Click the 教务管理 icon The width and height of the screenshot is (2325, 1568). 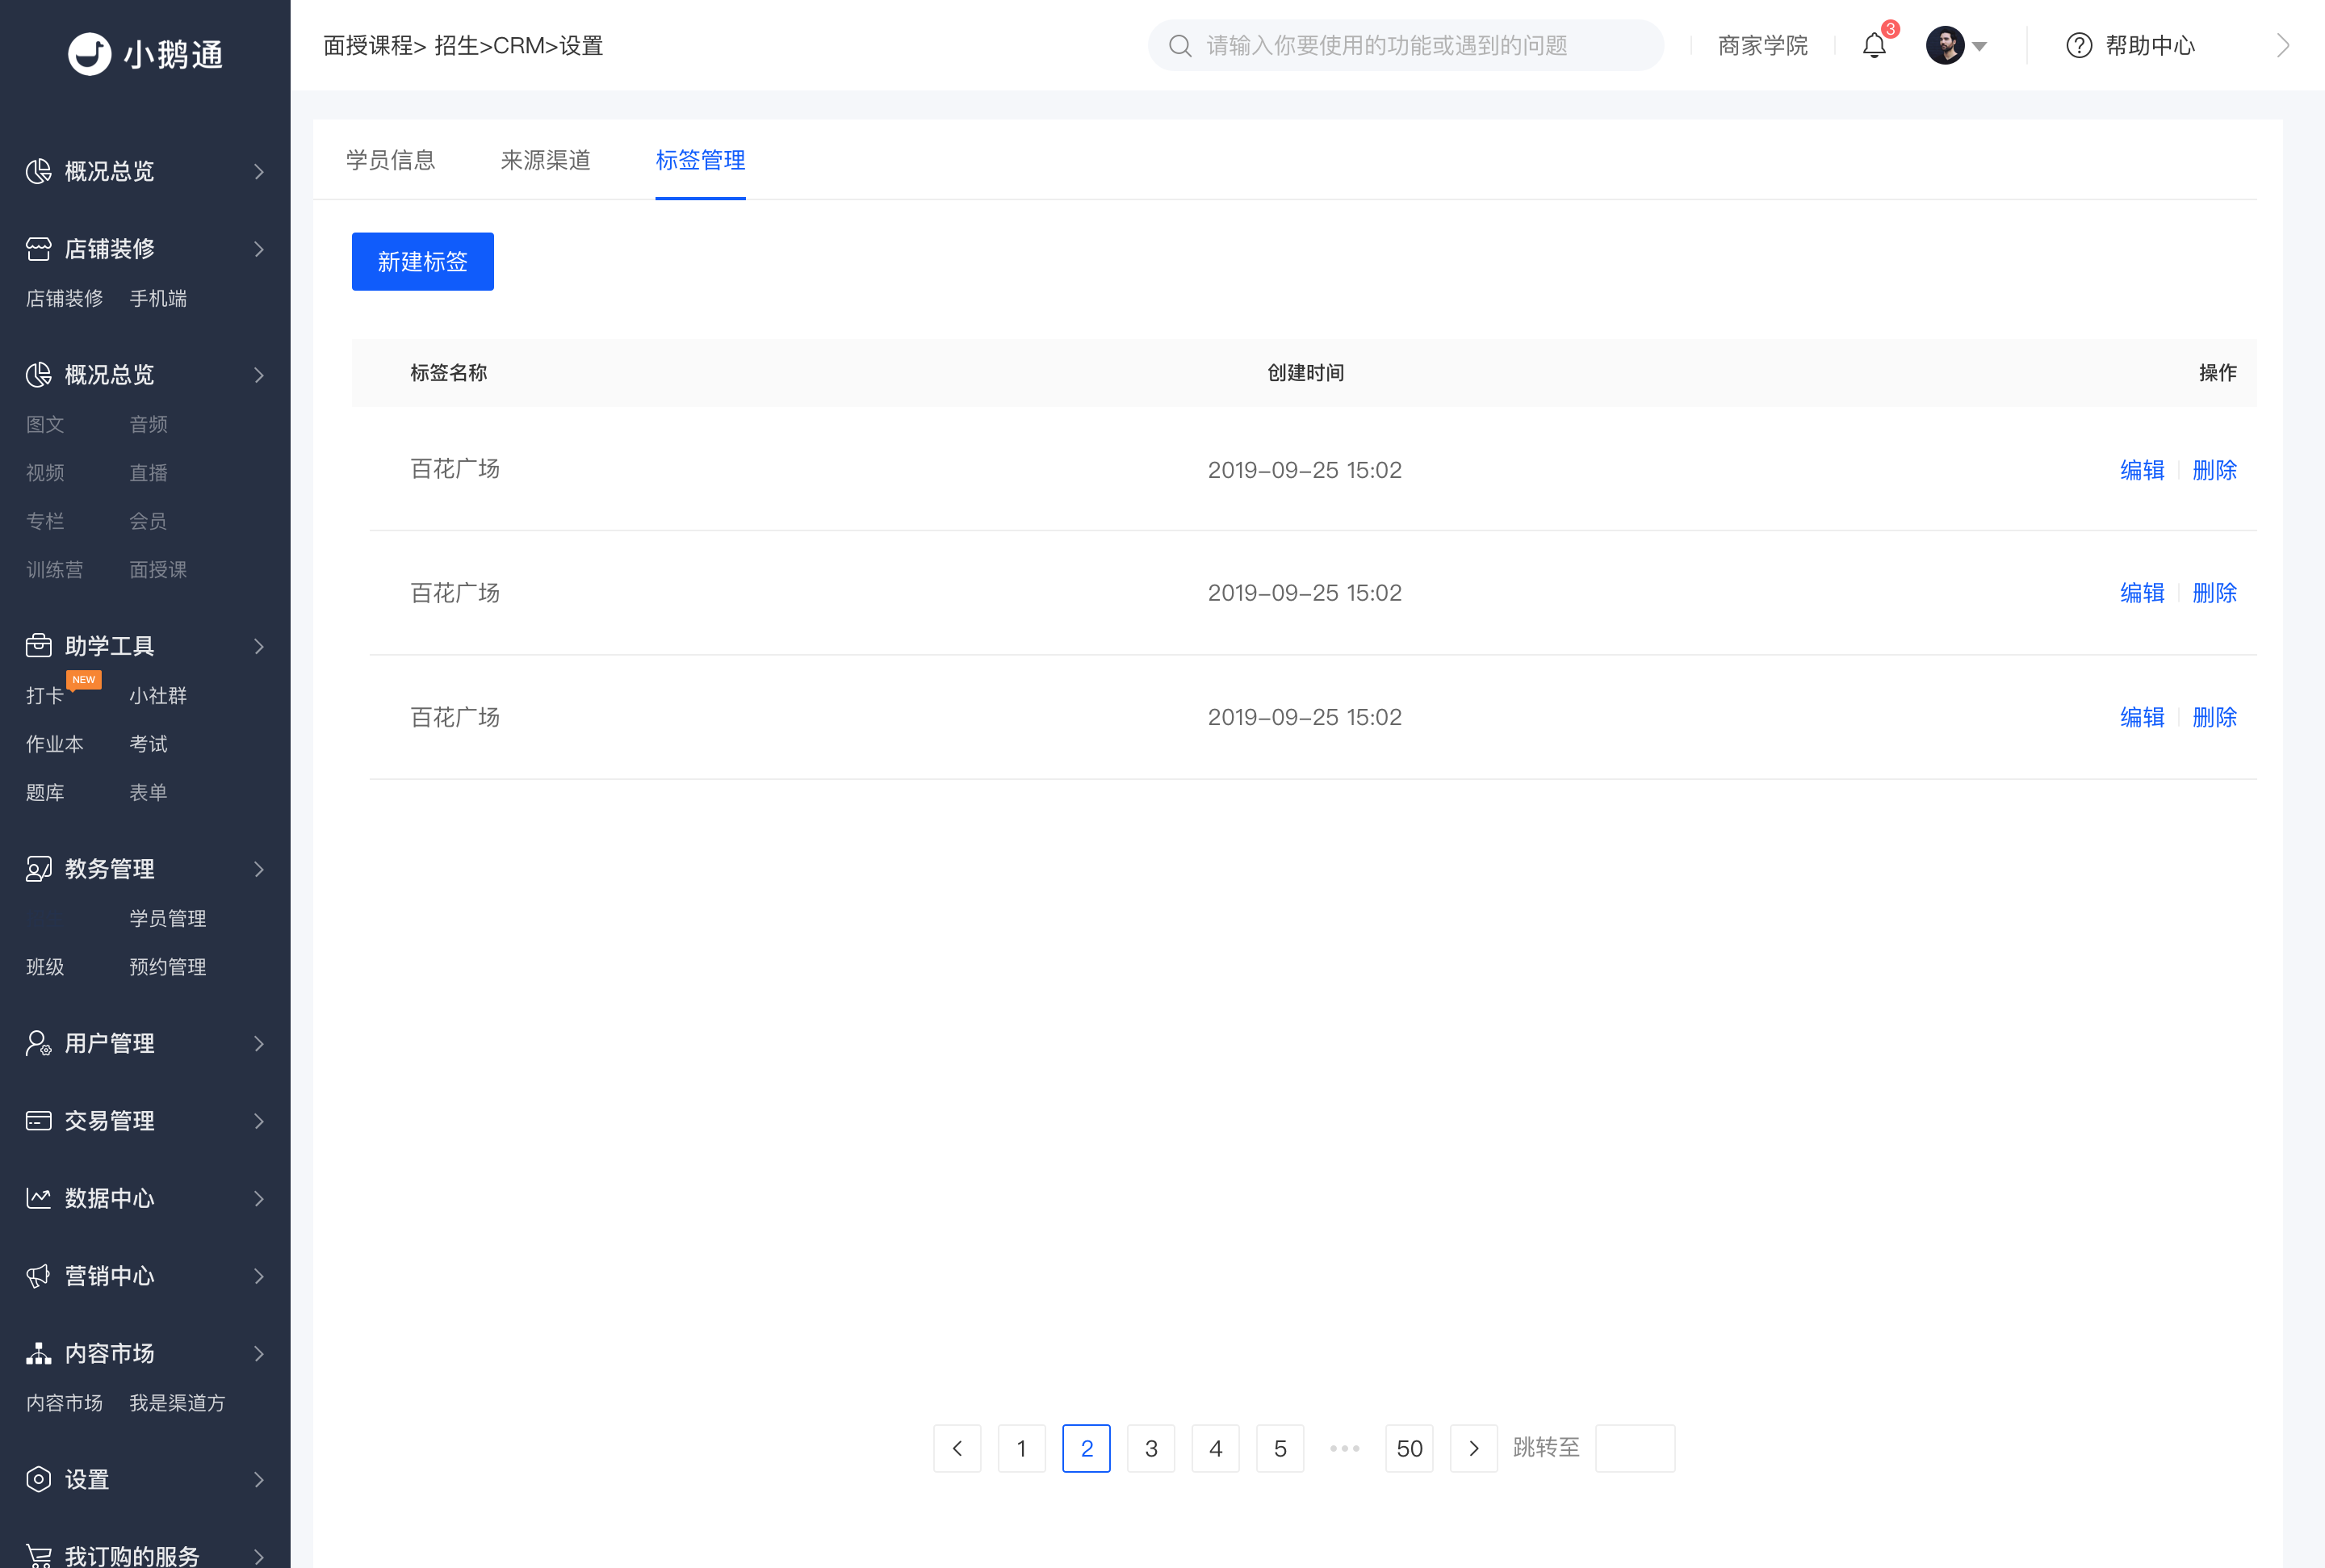click(38, 869)
